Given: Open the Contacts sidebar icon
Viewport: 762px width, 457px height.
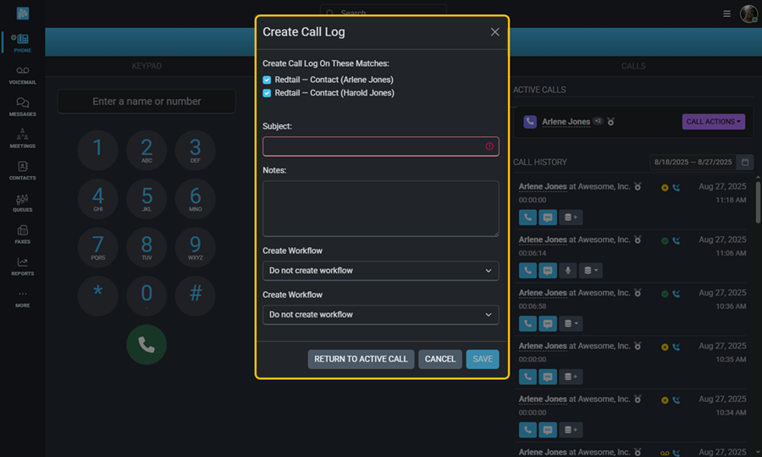Looking at the screenshot, I should [22, 170].
